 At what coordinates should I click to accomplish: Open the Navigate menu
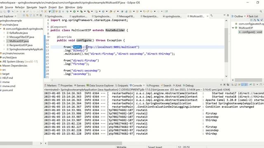[32, 7]
